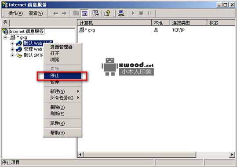Expand the 管理 Web node
The height and width of the screenshot is (167, 237).
pyautogui.click(x=12, y=49)
